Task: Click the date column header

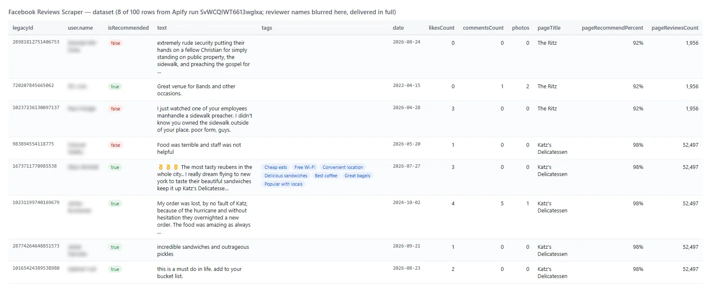Action: tap(398, 28)
